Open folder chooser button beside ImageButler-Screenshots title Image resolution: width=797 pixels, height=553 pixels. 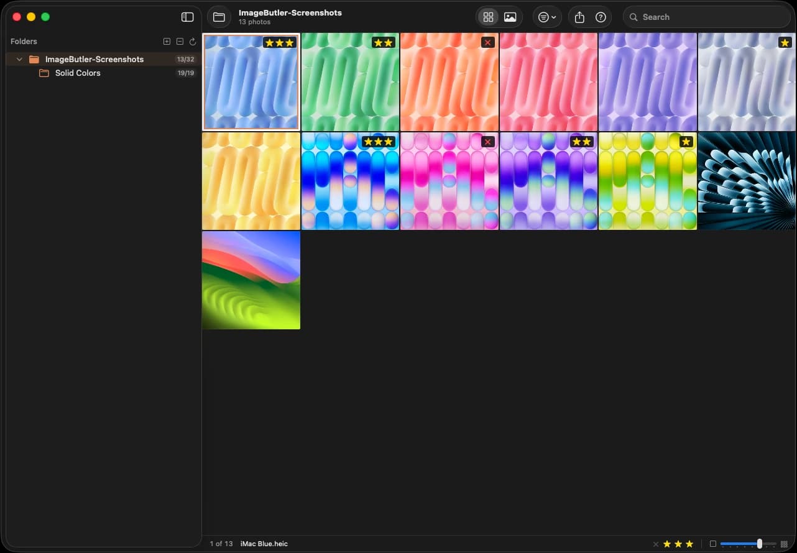tap(219, 17)
